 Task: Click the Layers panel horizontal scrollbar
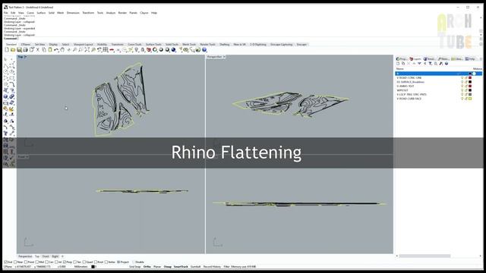pyautogui.click(x=424, y=256)
